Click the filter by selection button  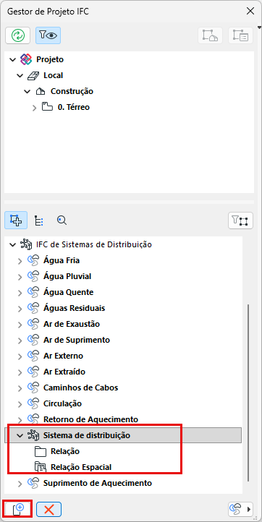[x=241, y=221]
